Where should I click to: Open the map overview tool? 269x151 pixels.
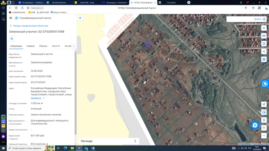pyautogui.click(x=264, y=112)
